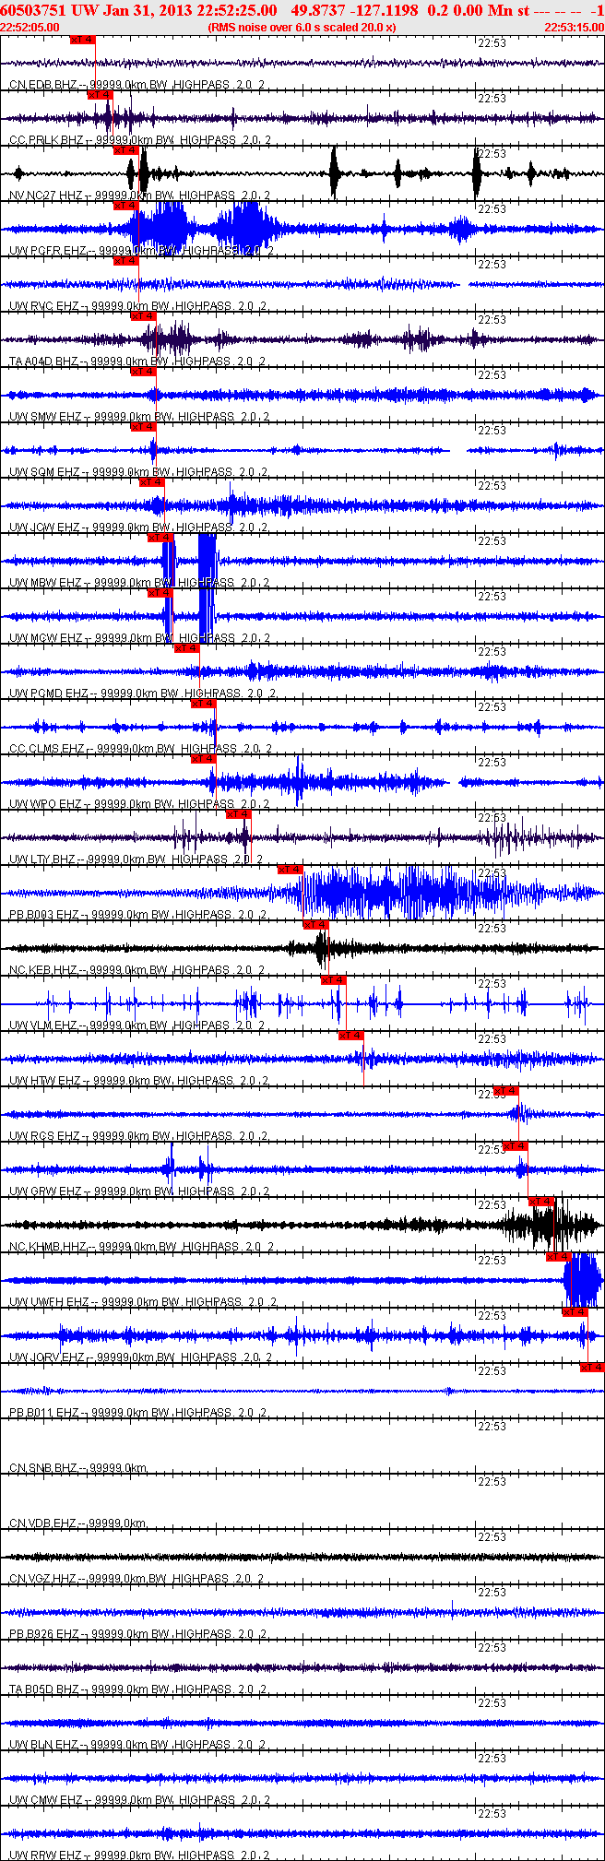
Task: Click the large wave burst on UW.UWFH trace
Action: click(583, 1280)
